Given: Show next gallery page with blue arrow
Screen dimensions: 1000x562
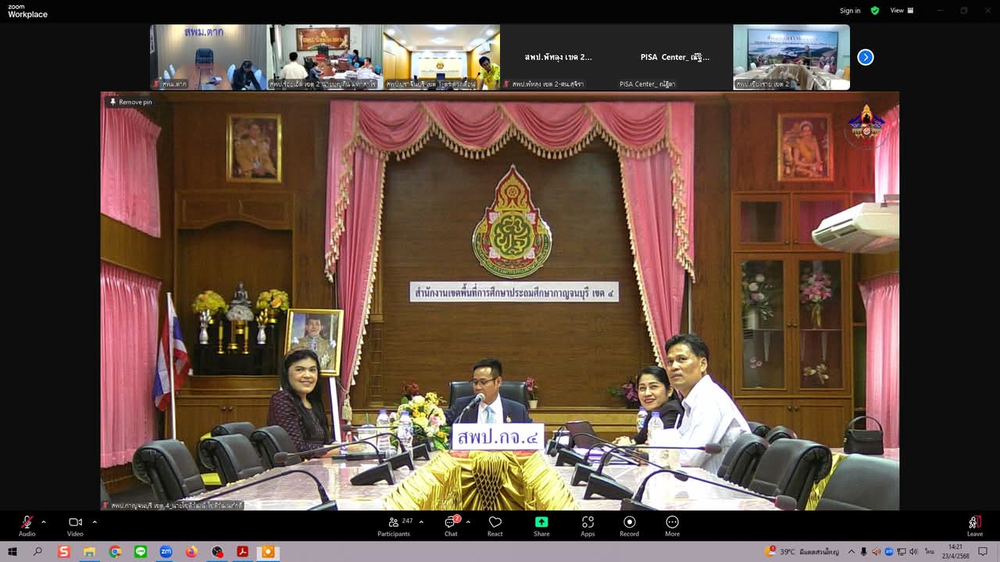Looking at the screenshot, I should point(866,57).
